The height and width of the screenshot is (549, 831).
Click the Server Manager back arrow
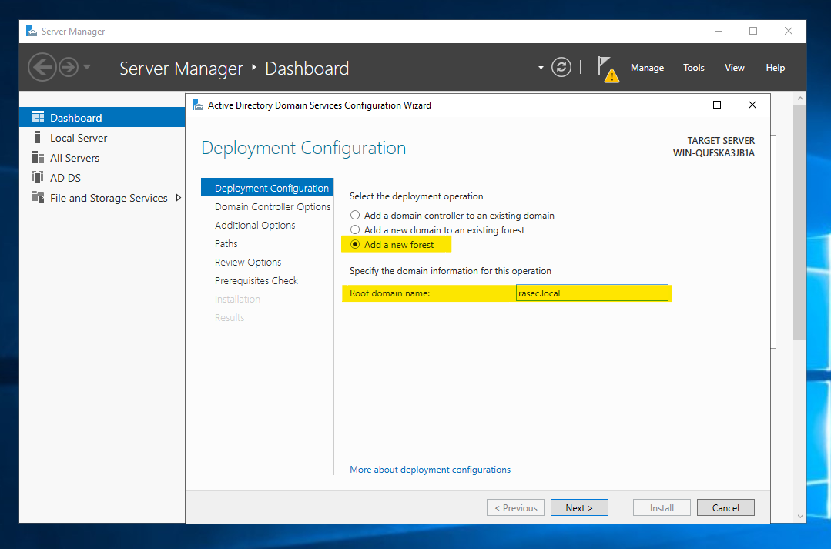point(42,67)
